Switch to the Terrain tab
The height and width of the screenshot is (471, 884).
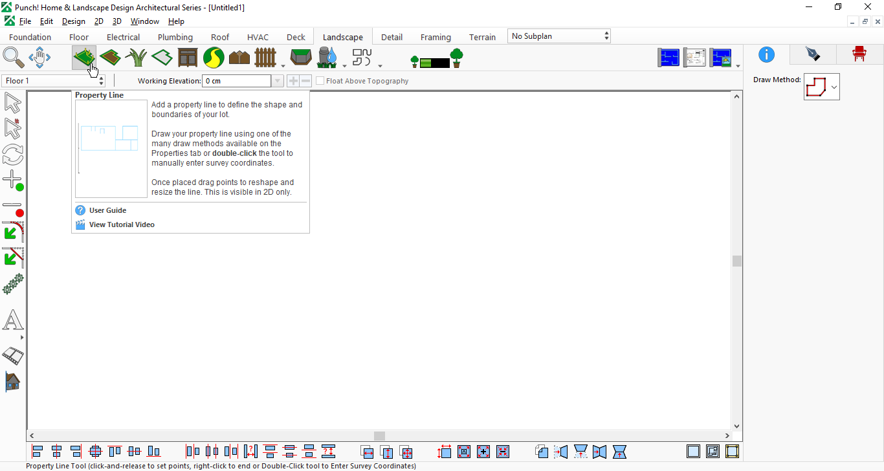pos(483,37)
